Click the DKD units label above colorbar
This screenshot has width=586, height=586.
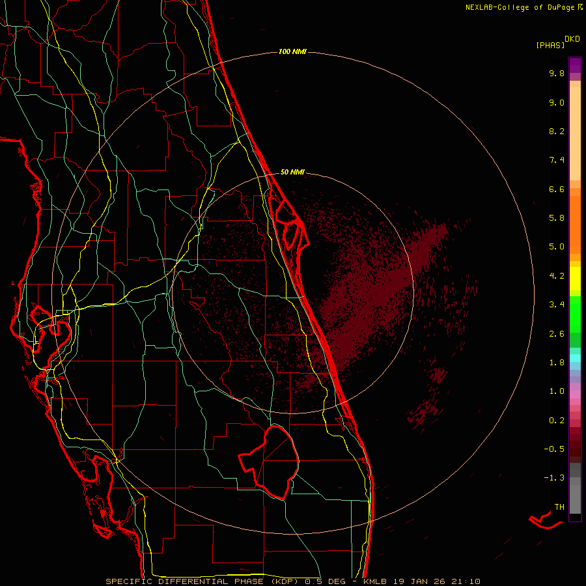coord(572,39)
